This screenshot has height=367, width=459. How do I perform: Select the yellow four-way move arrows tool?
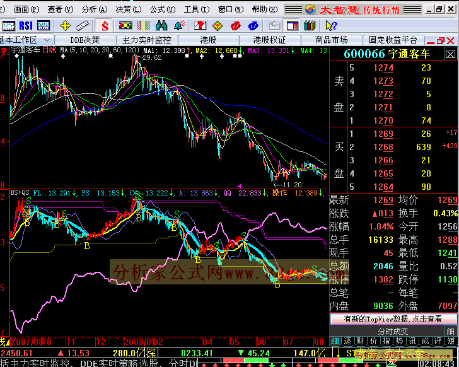65,26
